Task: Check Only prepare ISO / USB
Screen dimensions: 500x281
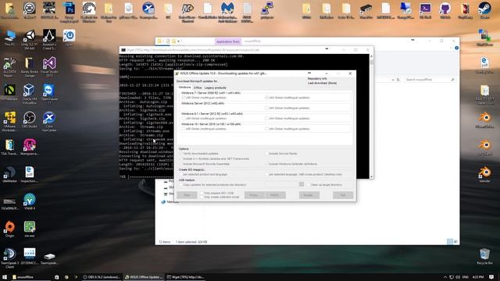Action: coord(202,193)
